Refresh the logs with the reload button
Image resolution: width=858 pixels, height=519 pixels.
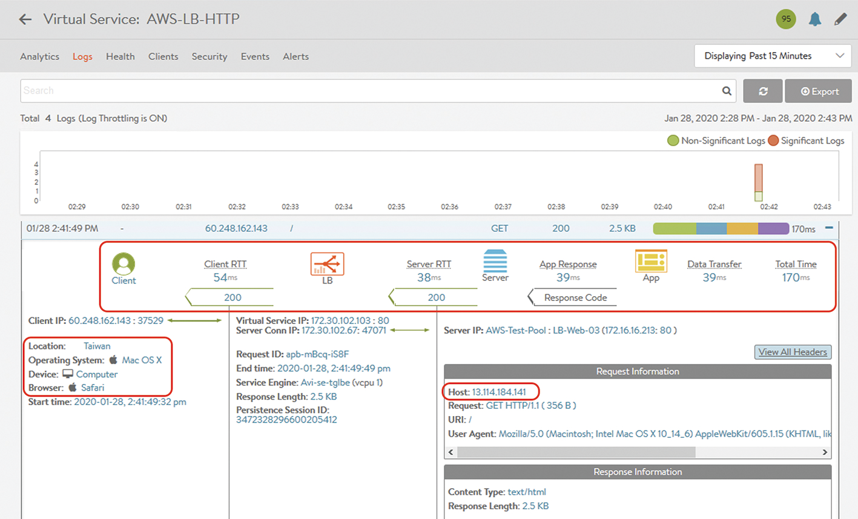coord(763,91)
